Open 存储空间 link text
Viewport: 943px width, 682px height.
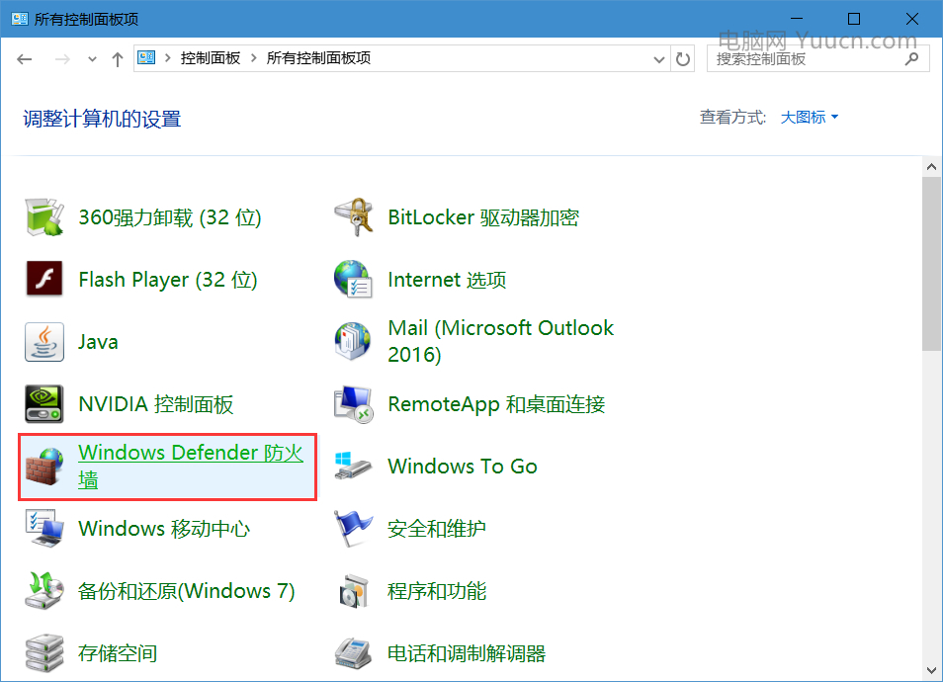118,653
